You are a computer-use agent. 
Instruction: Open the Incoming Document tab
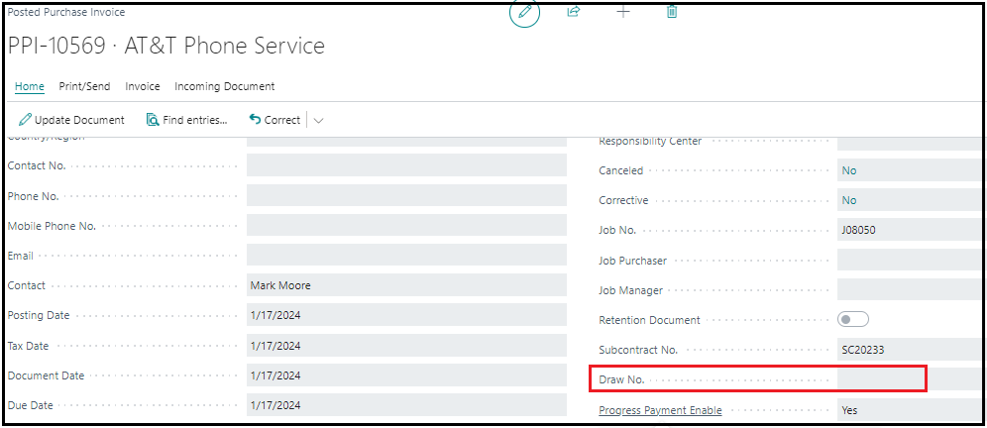(224, 86)
